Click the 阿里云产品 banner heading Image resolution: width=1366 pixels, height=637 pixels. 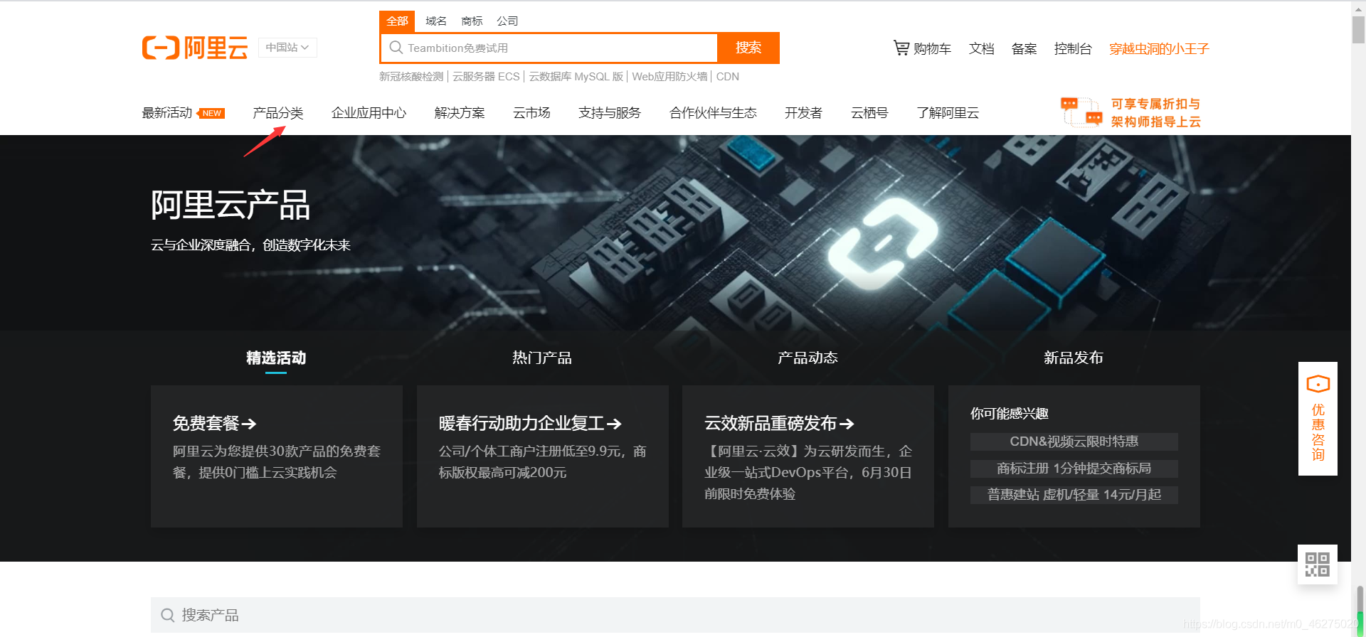[x=231, y=205]
